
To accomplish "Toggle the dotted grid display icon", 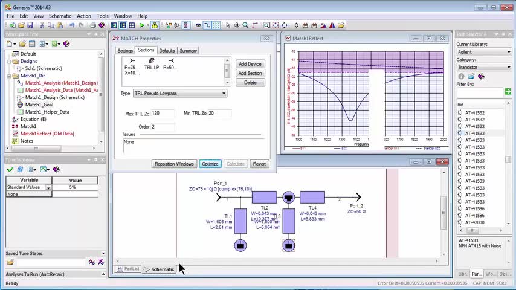I will (x=216, y=25).
